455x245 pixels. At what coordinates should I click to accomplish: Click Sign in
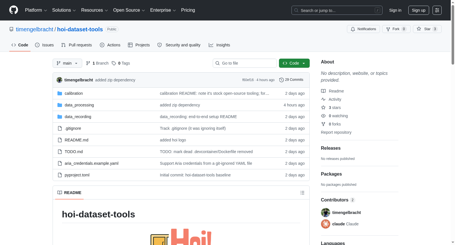(395, 10)
